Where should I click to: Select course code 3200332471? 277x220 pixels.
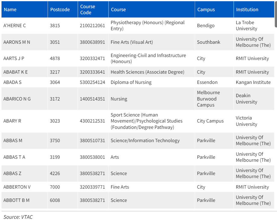(92, 59)
